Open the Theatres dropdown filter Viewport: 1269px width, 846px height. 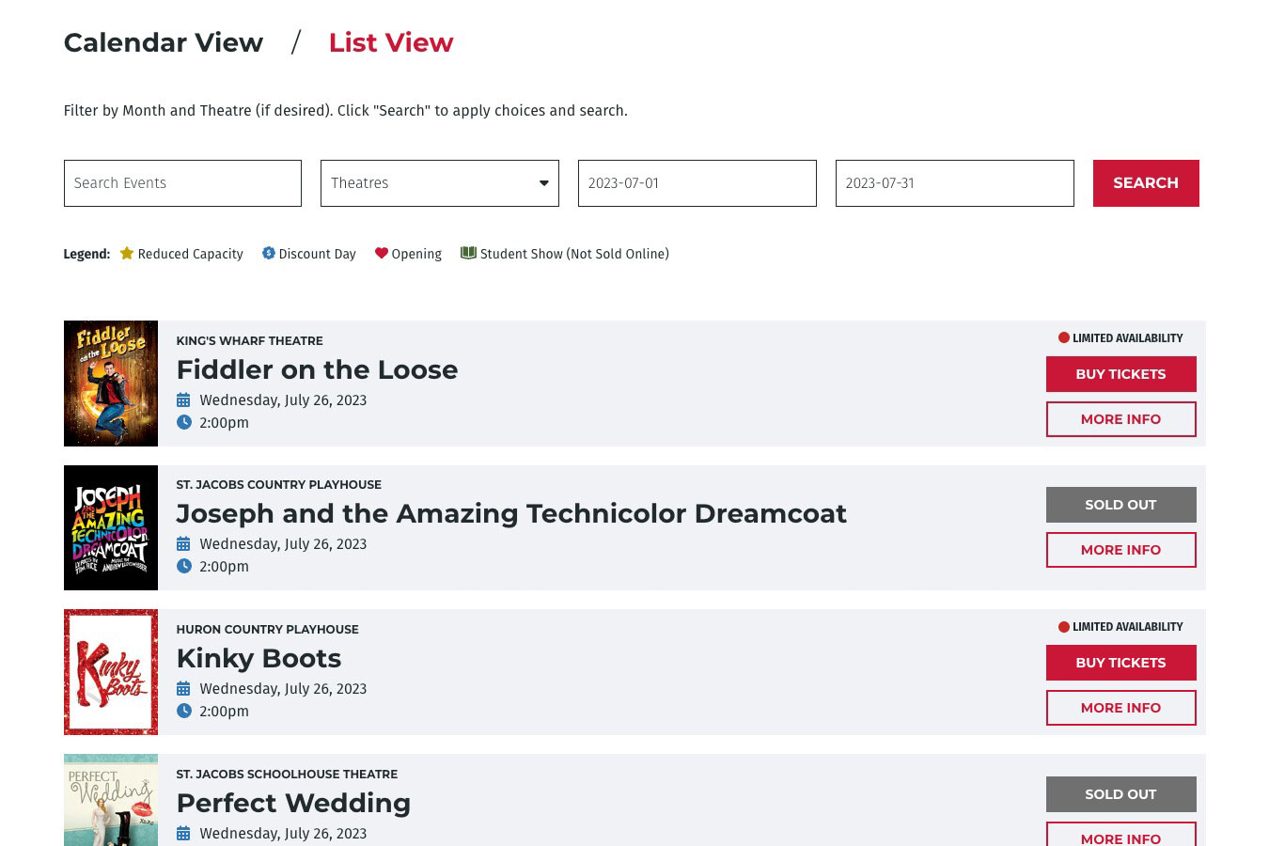(439, 183)
